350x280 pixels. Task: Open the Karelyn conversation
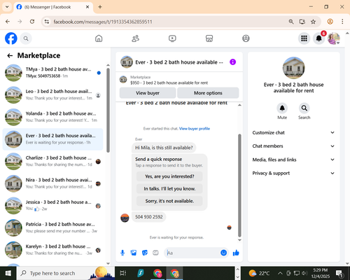(x=52, y=250)
